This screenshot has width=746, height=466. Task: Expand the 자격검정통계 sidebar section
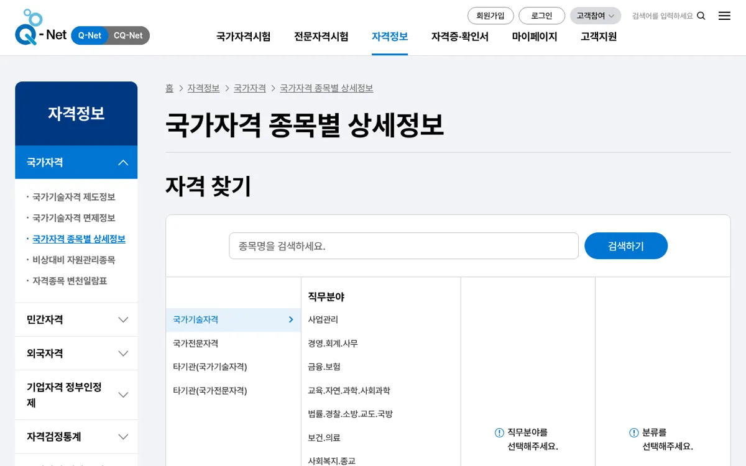coord(76,437)
